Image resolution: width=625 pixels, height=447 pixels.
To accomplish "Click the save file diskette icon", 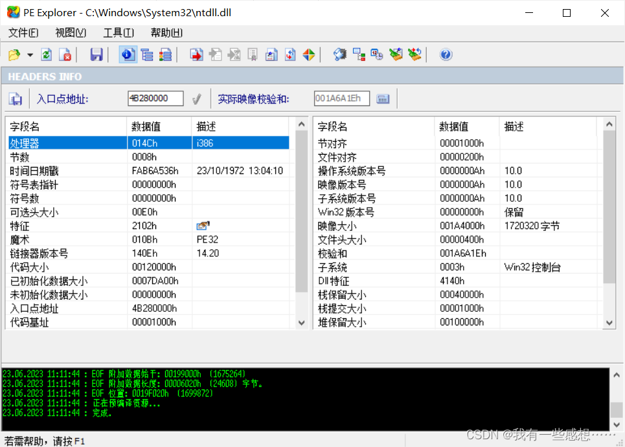I will click(x=96, y=54).
